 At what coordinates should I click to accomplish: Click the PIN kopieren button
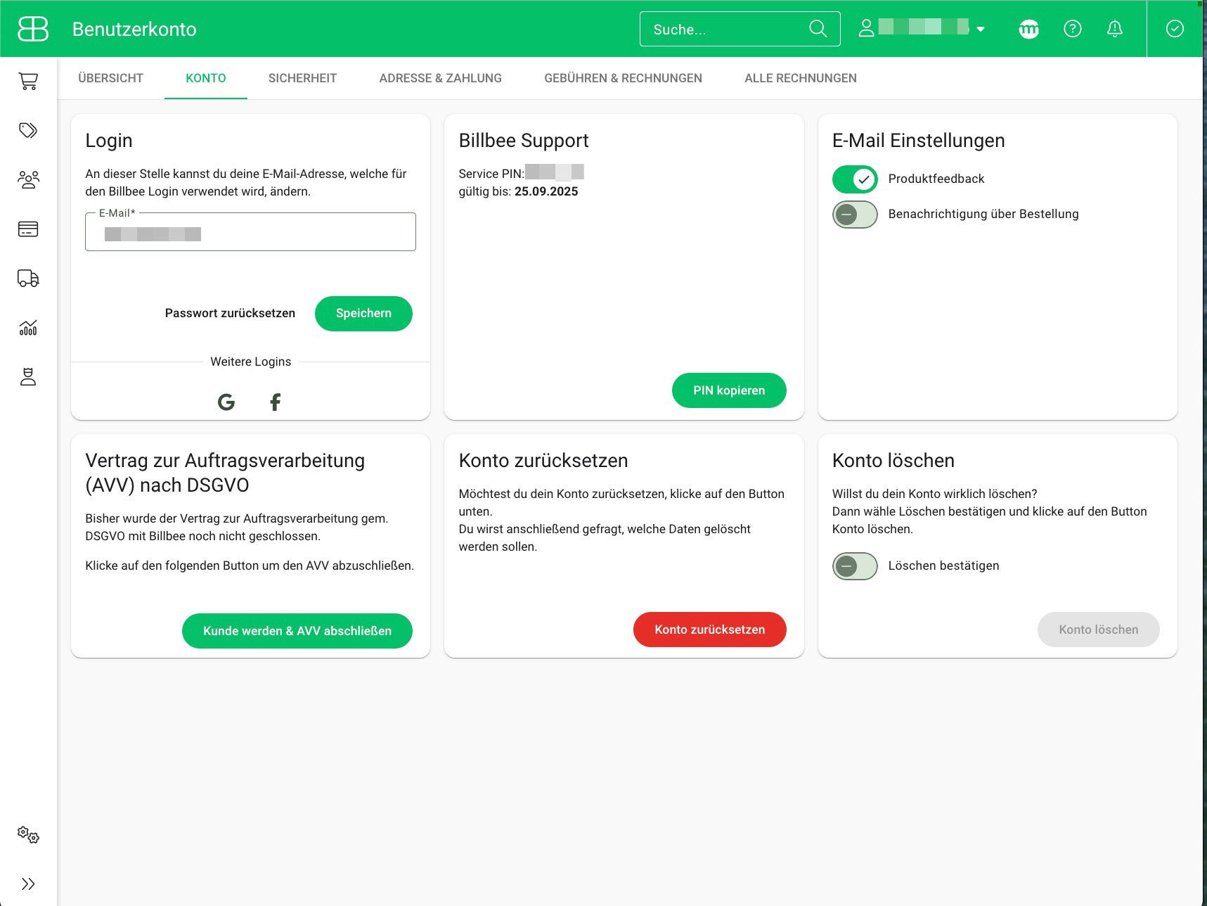729,390
